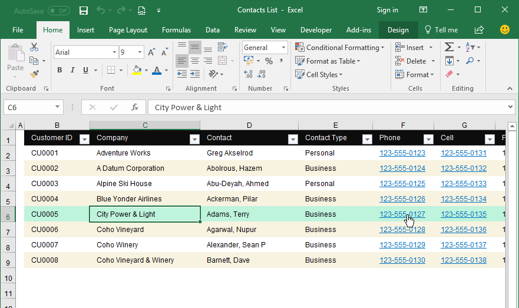Toggle Top Align button
519x308 pixels.
click(x=182, y=45)
